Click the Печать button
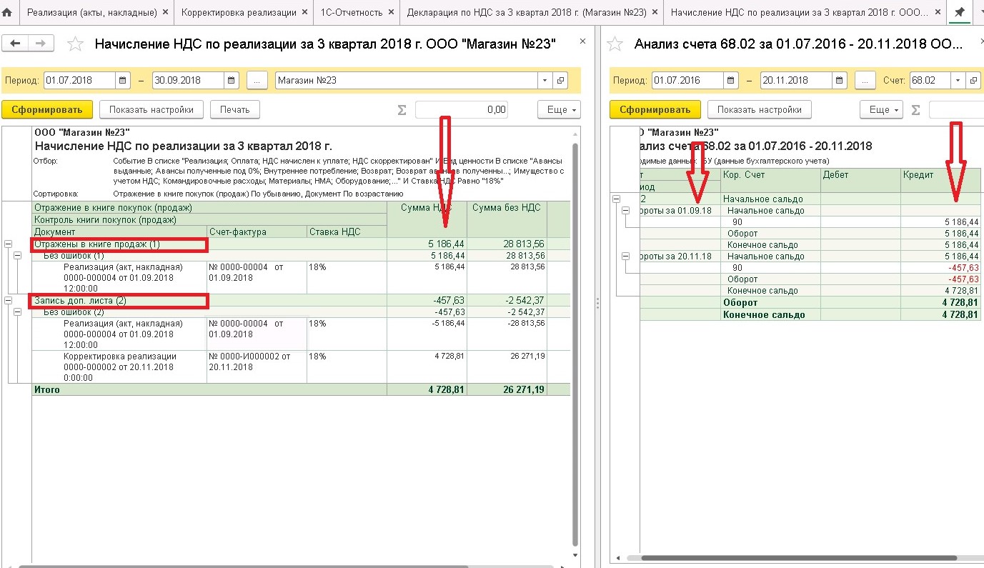984x568 pixels. click(x=234, y=109)
